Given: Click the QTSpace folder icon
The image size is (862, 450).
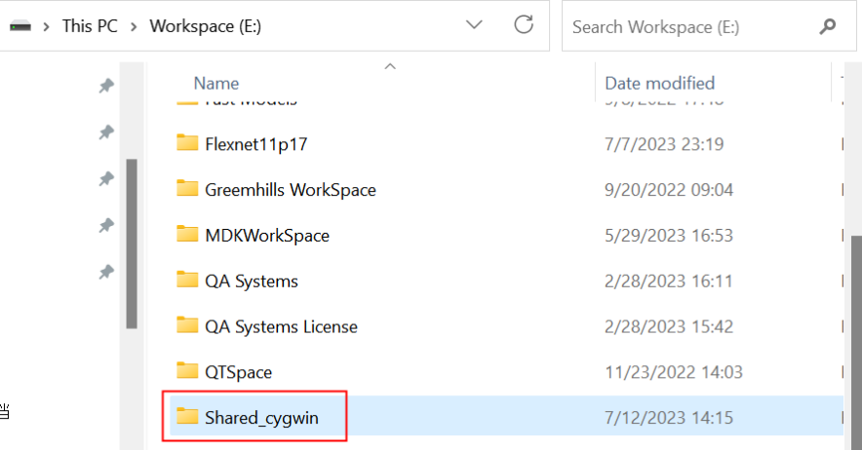Looking at the screenshot, I should pos(187,371).
